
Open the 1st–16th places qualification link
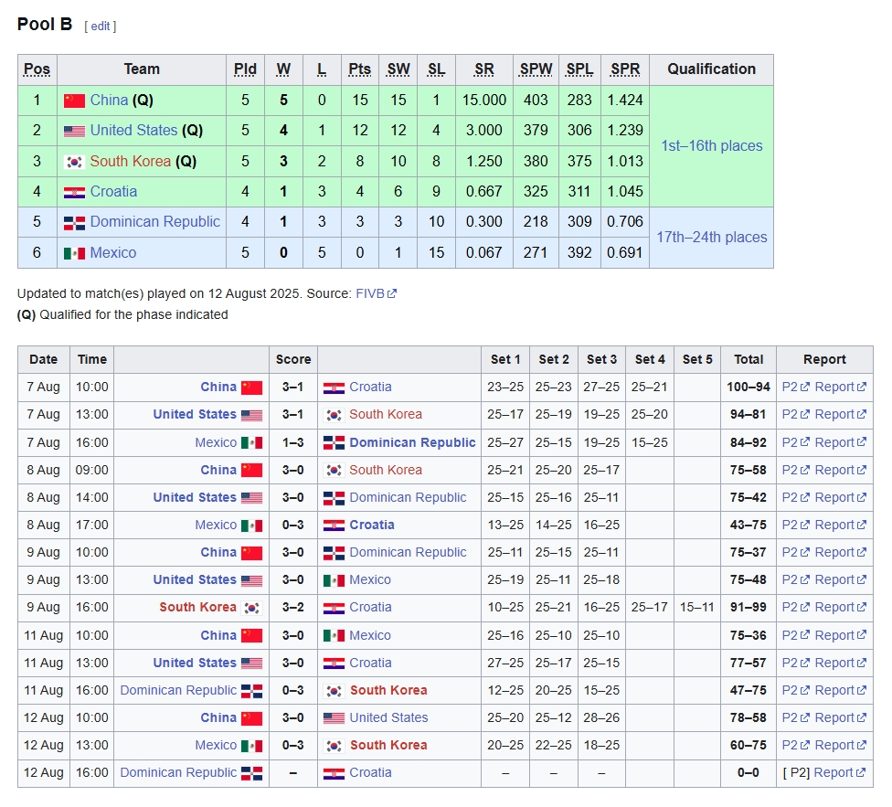pos(711,146)
